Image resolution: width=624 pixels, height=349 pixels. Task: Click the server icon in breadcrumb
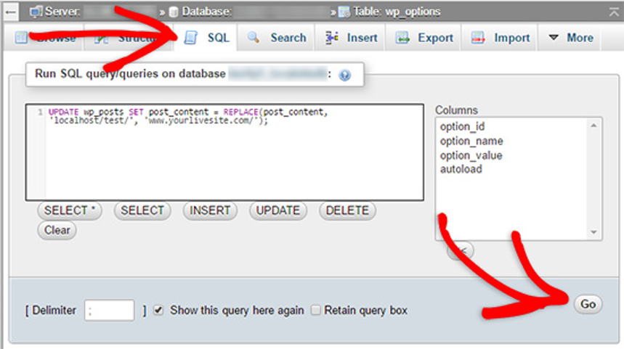click(36, 12)
